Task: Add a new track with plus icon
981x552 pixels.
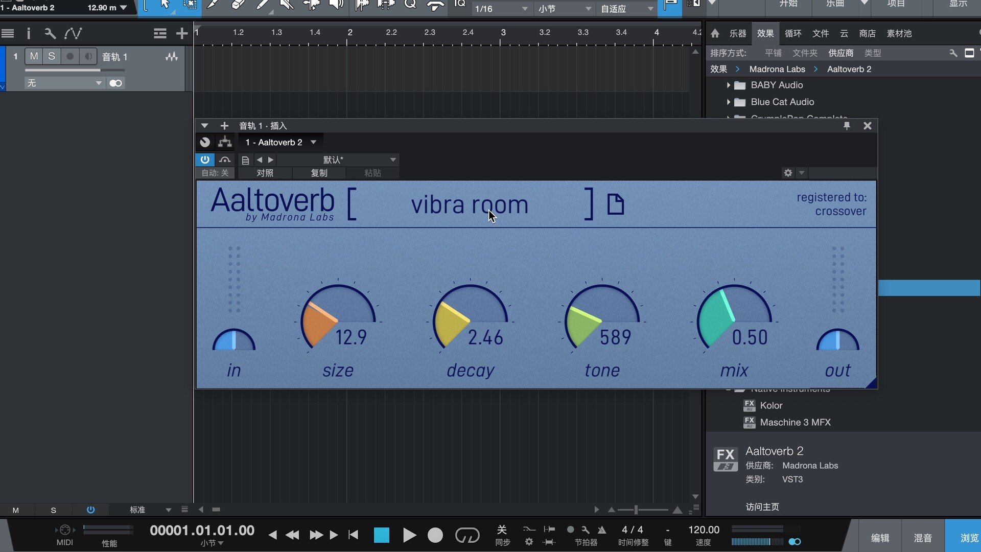Action: coord(182,34)
